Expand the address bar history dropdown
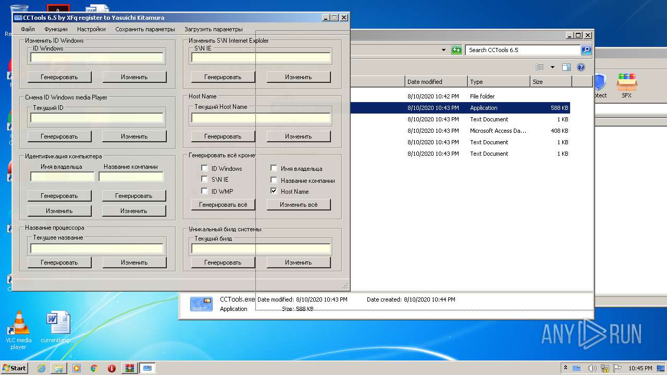This screenshot has height=375, width=667. [x=443, y=50]
